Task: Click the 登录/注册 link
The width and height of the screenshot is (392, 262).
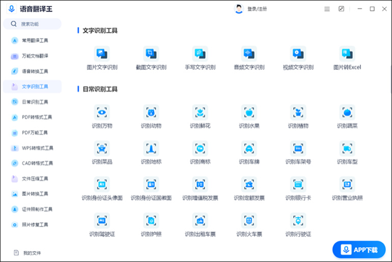Action: [257, 9]
